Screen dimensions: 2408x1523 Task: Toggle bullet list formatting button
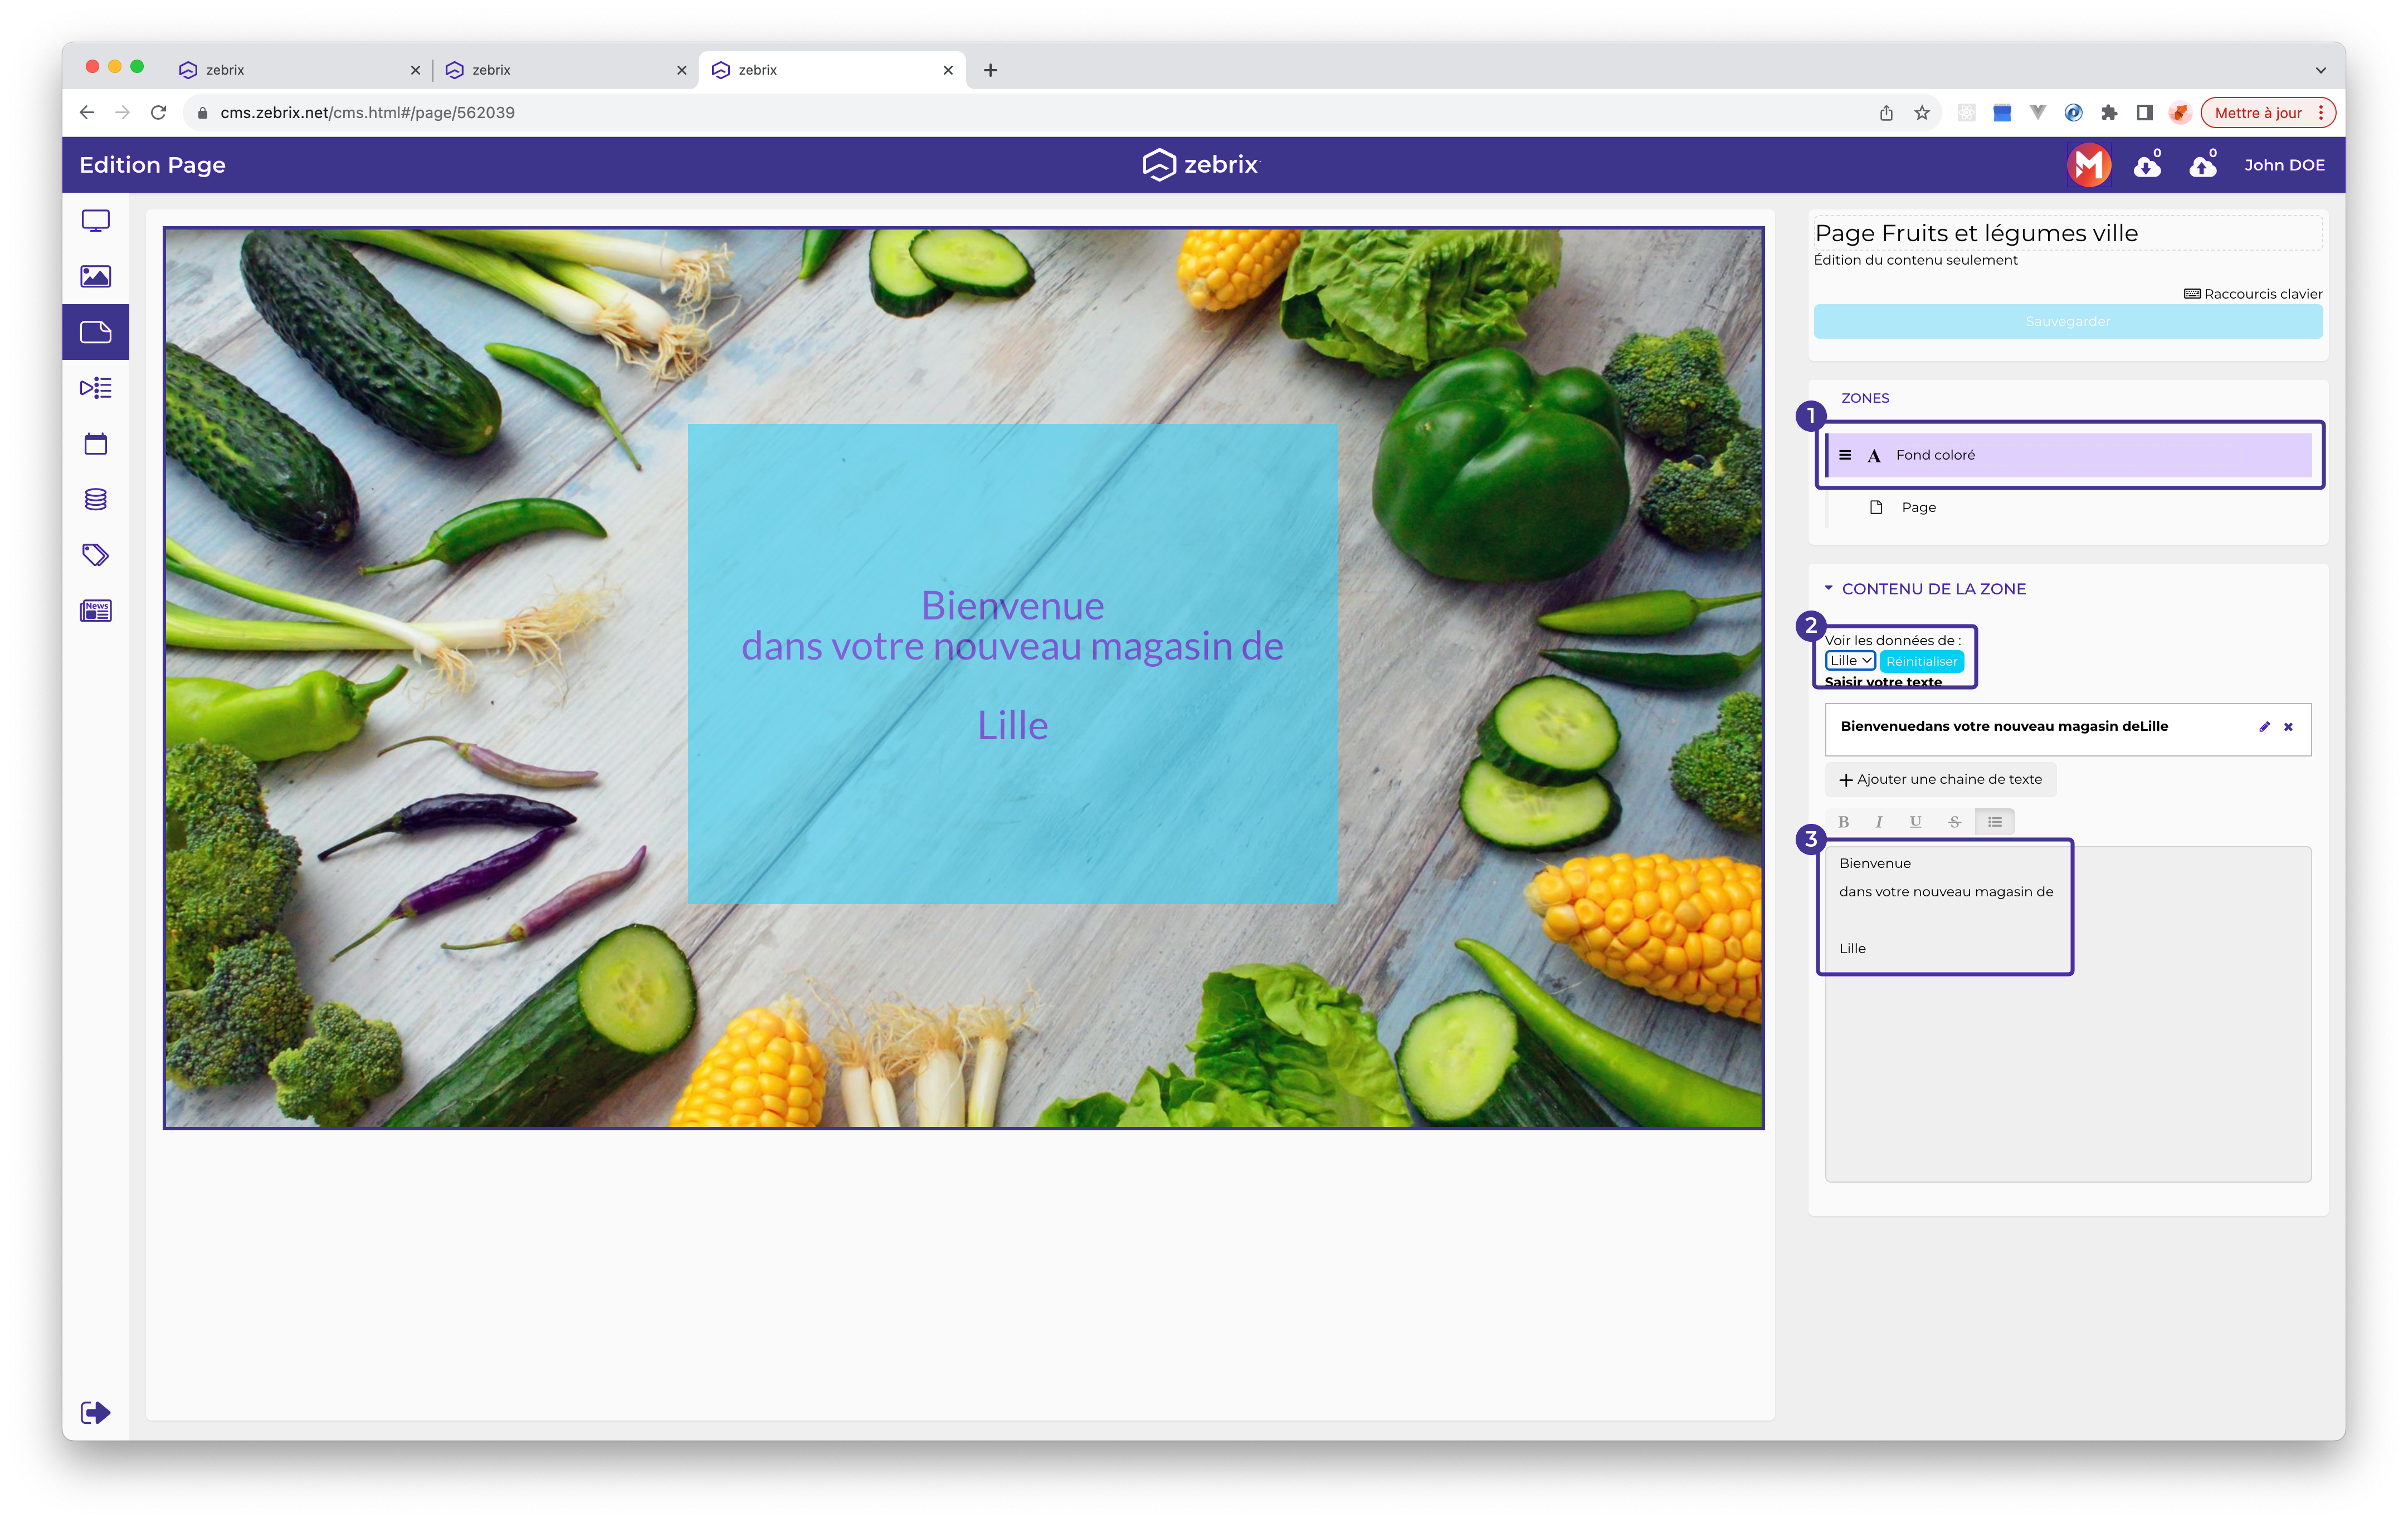[x=1994, y=822]
